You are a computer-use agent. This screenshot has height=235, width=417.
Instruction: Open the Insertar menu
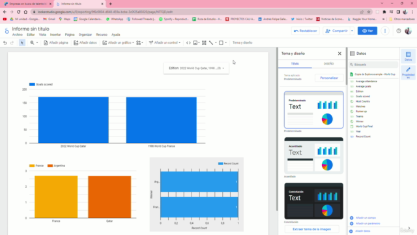coord(55,35)
